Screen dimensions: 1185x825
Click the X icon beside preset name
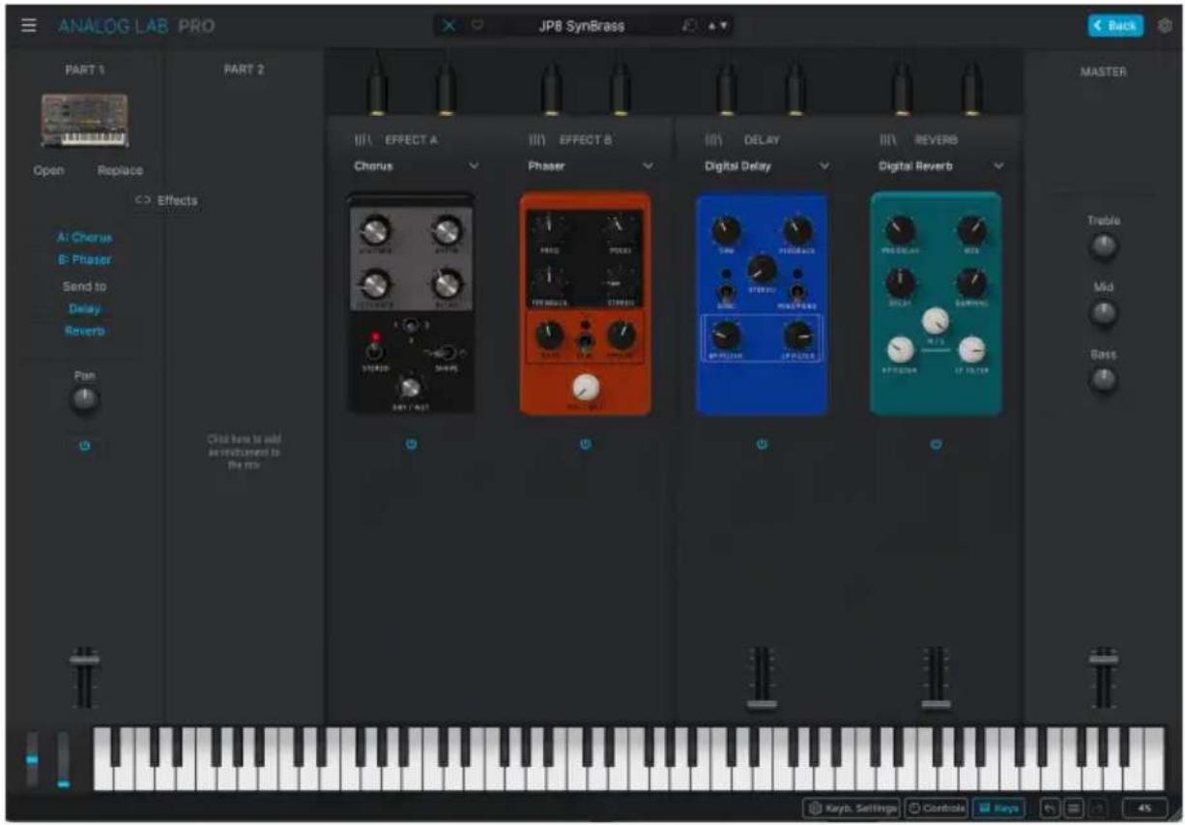448,26
